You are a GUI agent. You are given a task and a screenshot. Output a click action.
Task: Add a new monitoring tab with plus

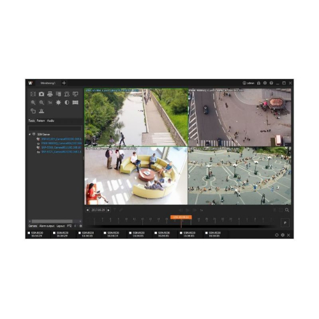[64, 83]
